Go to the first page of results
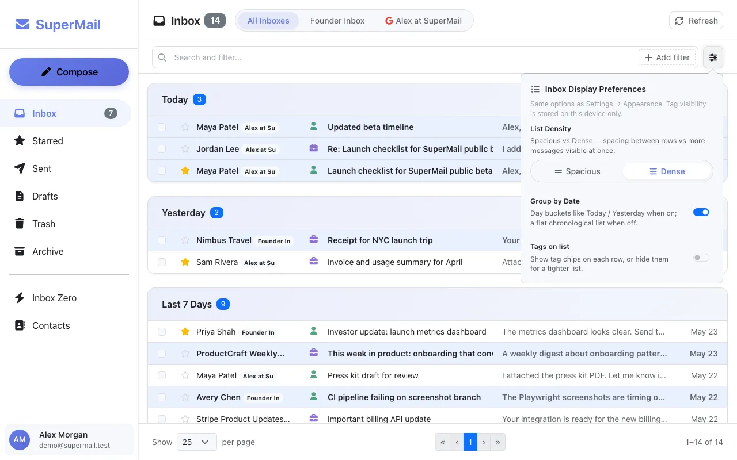The height and width of the screenshot is (460, 737). tap(442, 442)
